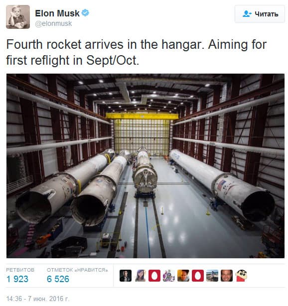Click the blue verified badge icon

(85, 13)
